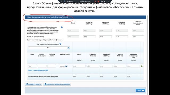Click KBK row 2023 amount field
This screenshot has height=95, width=170.
coord(93,66)
